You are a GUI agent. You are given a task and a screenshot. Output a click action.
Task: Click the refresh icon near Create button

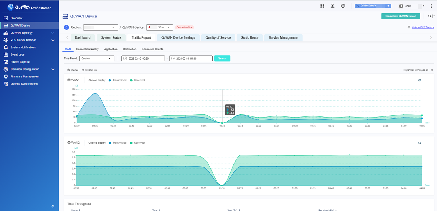430,16
